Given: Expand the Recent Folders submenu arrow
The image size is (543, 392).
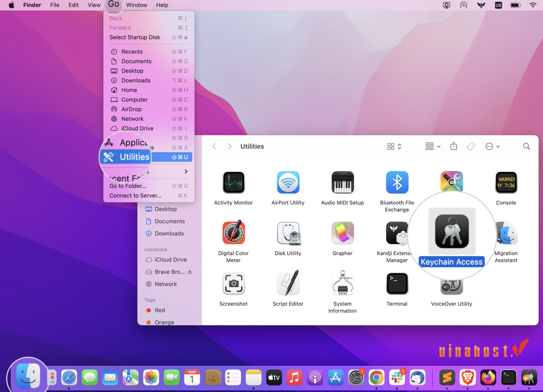Looking at the screenshot, I should pyautogui.click(x=186, y=171).
